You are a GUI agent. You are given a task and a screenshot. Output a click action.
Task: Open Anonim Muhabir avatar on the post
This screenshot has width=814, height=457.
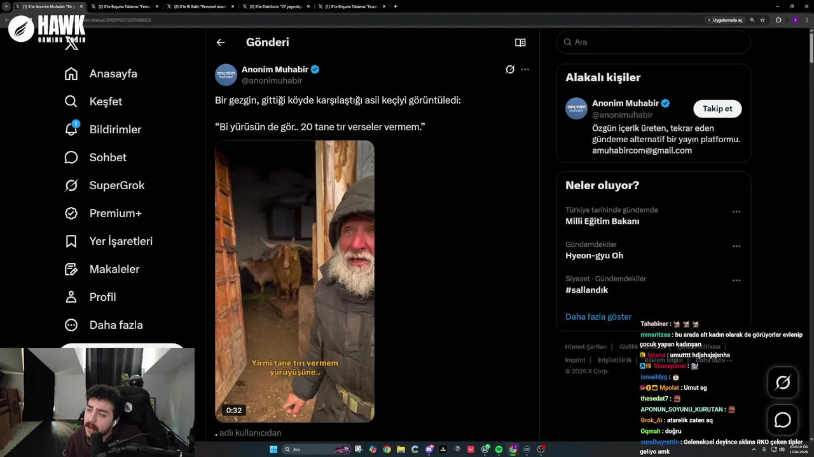click(226, 75)
